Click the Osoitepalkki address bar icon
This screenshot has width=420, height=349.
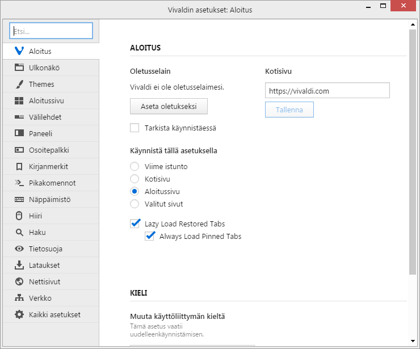[19, 150]
